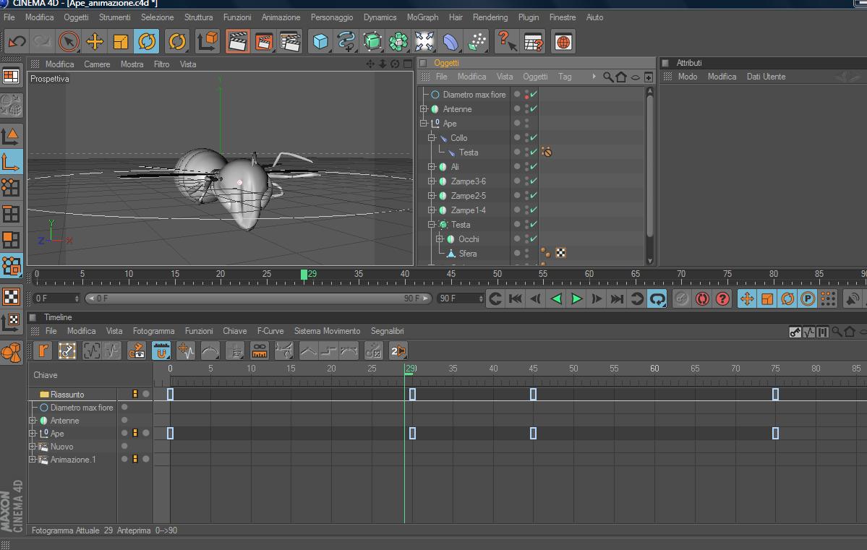
Task: Collapse the Ape hierarchy in object manager
Action: (x=424, y=124)
